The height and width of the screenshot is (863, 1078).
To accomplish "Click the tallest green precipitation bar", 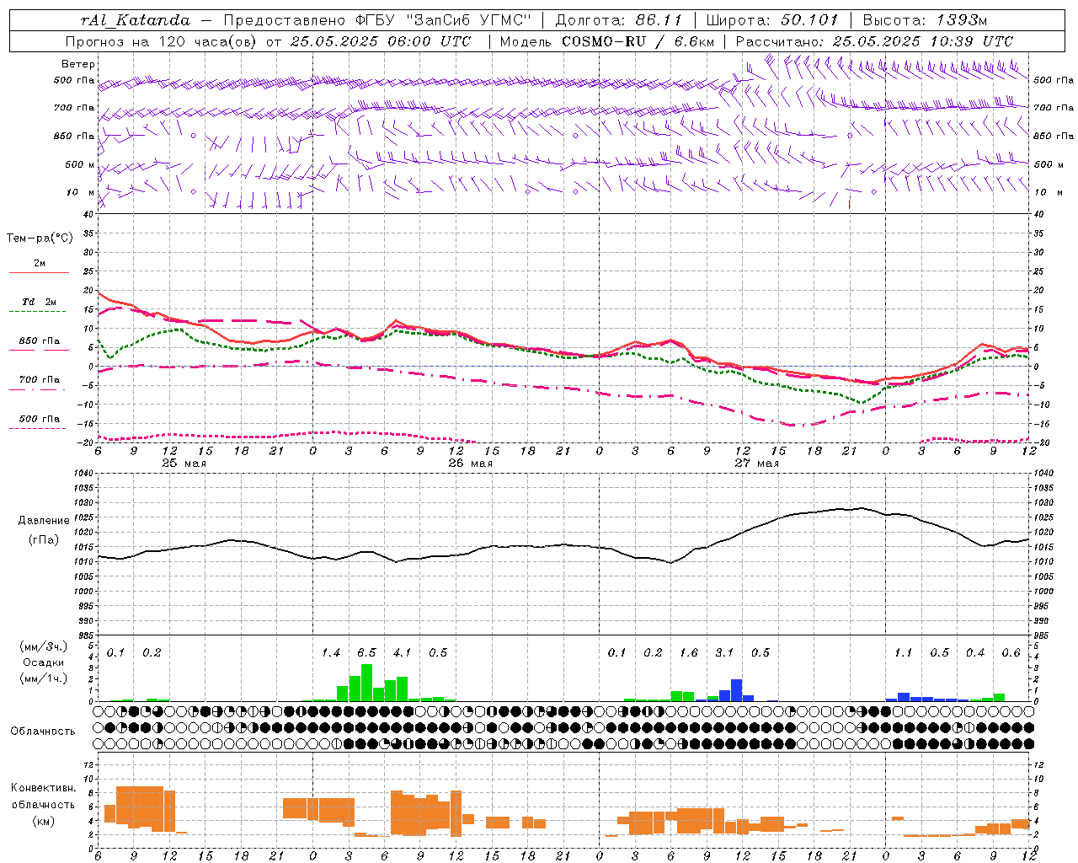I will (x=366, y=683).
